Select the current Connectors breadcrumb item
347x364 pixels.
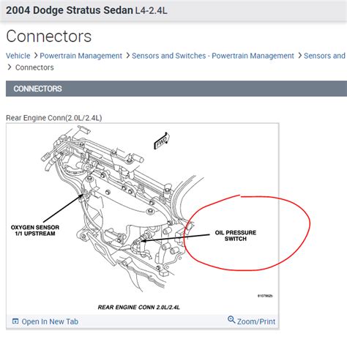click(x=34, y=67)
